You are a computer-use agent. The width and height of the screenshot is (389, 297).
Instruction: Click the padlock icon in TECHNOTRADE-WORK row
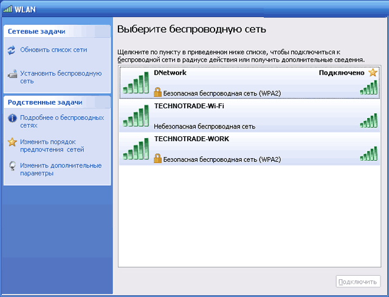tap(157, 158)
